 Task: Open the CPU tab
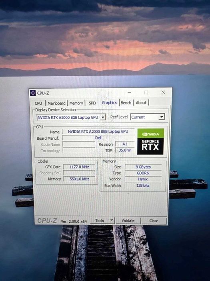coord(38,103)
